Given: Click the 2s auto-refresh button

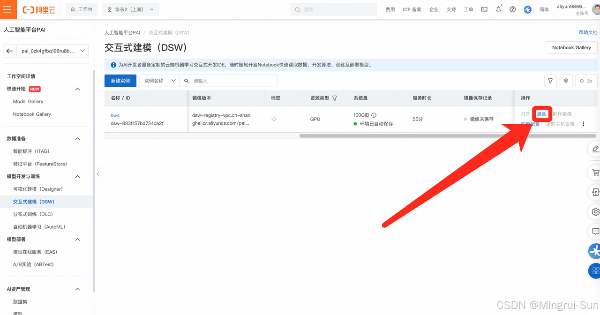Looking at the screenshot, I should (x=586, y=81).
